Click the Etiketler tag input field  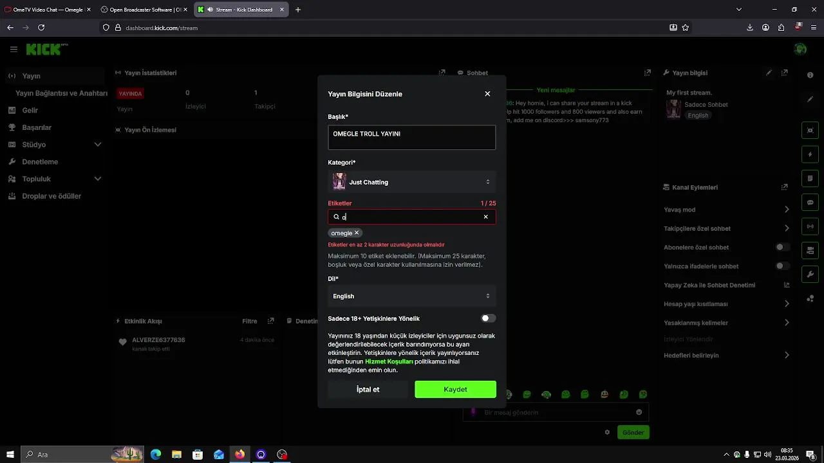[x=412, y=217]
